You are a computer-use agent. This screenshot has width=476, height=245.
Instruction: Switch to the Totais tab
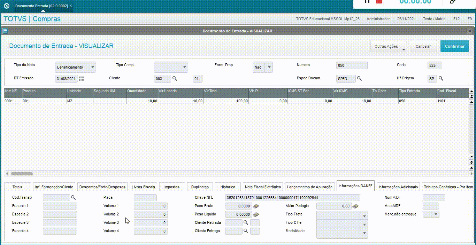17,187
